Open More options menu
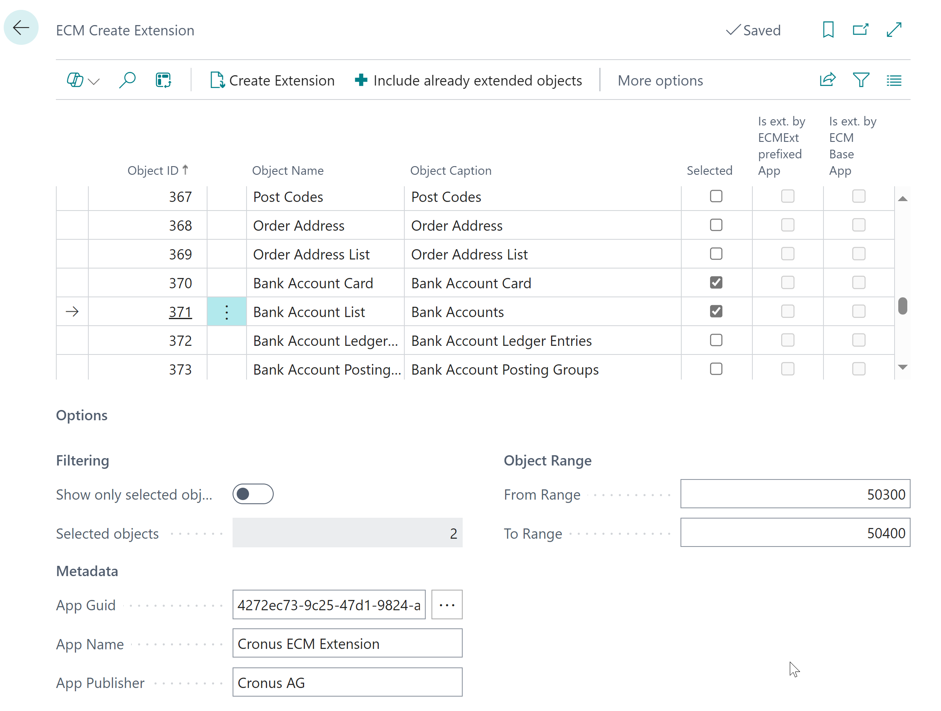 click(x=660, y=81)
